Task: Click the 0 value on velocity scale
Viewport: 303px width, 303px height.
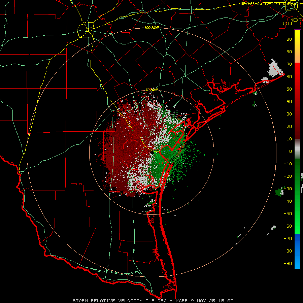Action: click(x=291, y=151)
